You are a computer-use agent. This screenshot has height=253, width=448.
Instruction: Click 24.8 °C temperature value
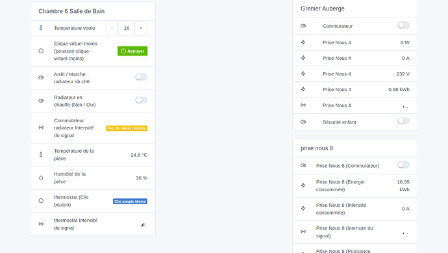(139, 155)
